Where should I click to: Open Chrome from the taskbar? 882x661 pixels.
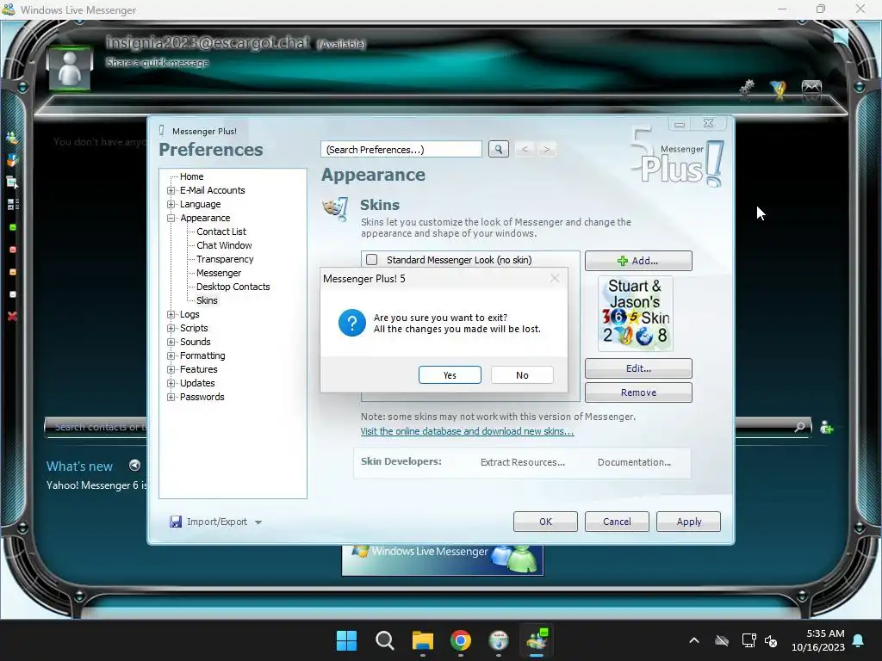pyautogui.click(x=461, y=640)
